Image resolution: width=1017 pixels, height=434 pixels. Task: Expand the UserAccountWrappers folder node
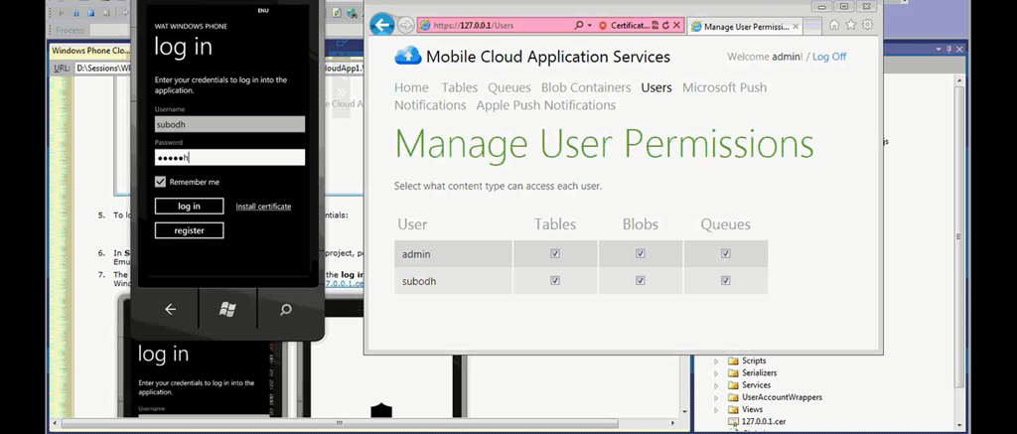[716, 397]
